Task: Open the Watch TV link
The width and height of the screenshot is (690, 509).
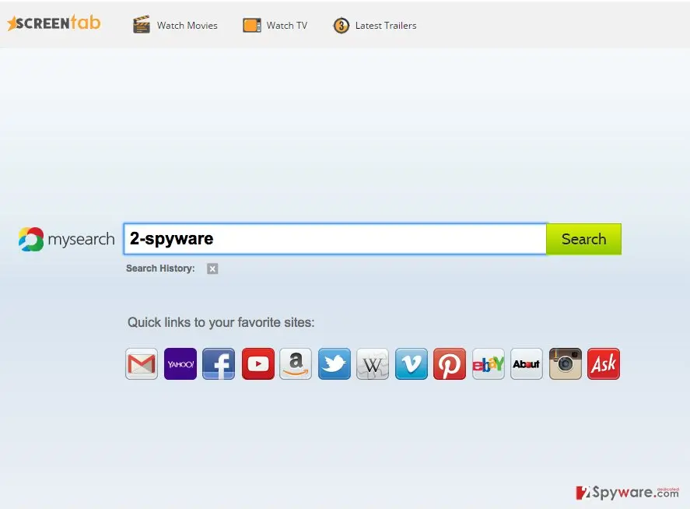Action: point(287,26)
